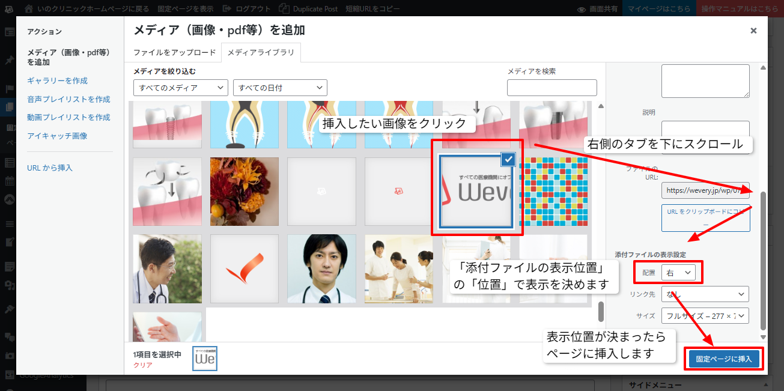This screenshot has height=391, width=784.
Task: Click the クリア link under selection count
Action: (x=142, y=365)
